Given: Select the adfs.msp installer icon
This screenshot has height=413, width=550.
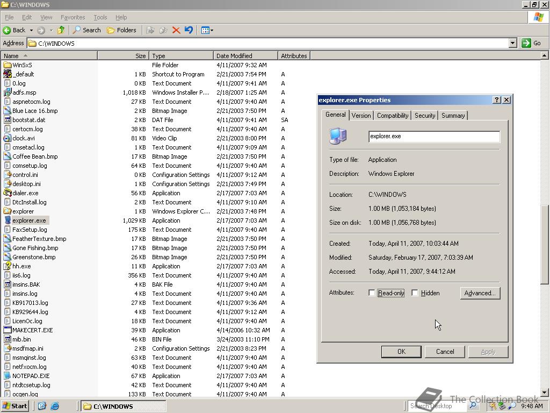Looking at the screenshot, I should (7, 92).
